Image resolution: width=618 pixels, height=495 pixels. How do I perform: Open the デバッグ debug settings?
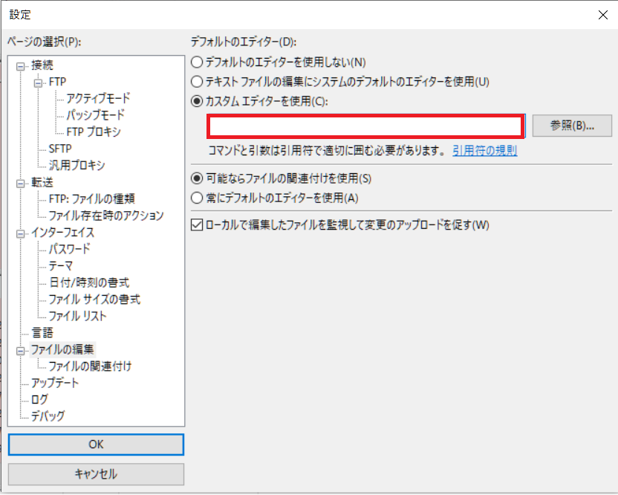tap(49, 416)
